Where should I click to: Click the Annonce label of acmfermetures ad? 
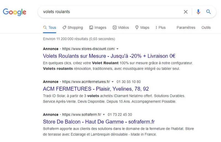(51, 82)
